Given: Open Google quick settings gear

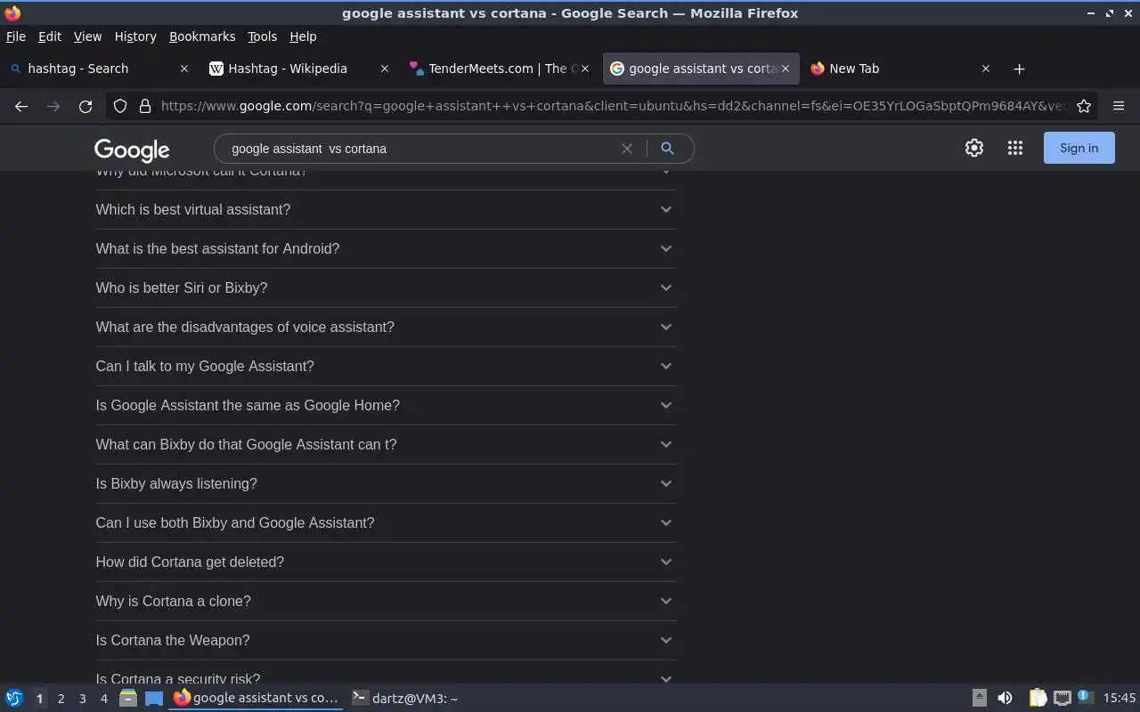Looking at the screenshot, I should tap(974, 148).
